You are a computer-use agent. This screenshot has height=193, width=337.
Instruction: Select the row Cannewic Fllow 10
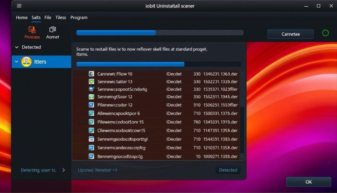point(156,74)
